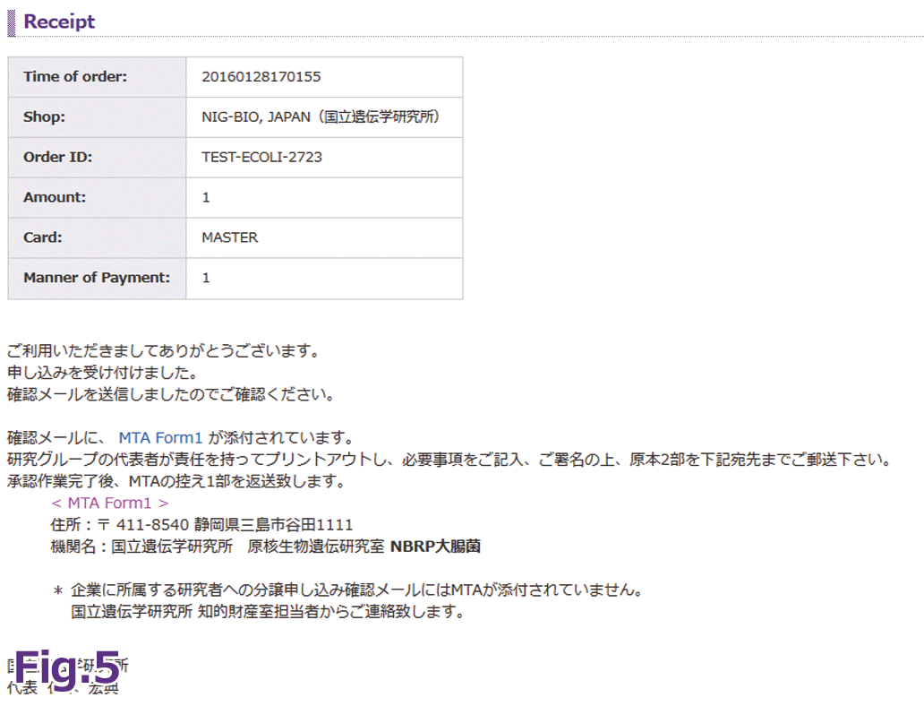Click the Fig.5 figure label
Image resolution: width=924 pixels, height=706 pixels.
point(66,668)
